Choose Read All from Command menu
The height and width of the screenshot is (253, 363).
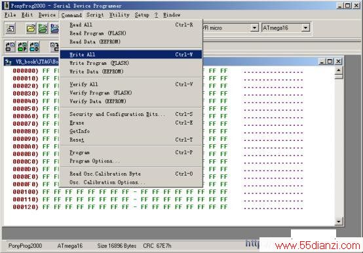pyautogui.click(x=131, y=25)
